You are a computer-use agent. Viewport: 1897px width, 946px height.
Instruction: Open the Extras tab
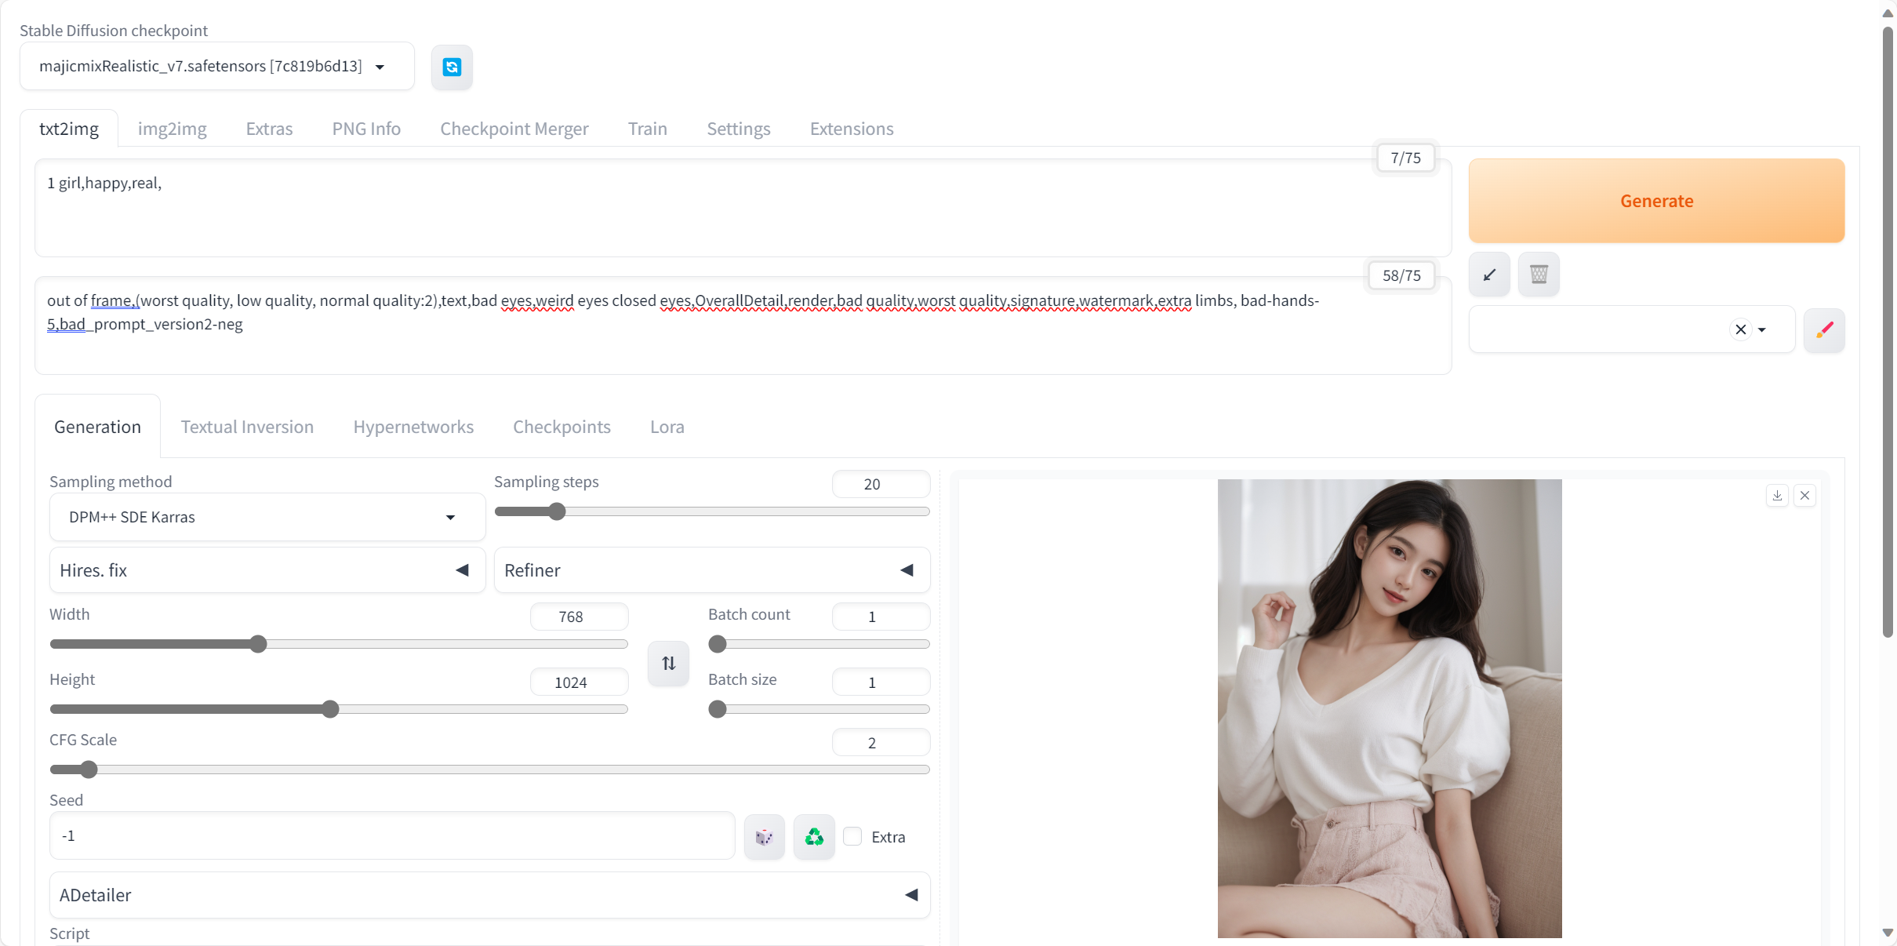pos(269,129)
